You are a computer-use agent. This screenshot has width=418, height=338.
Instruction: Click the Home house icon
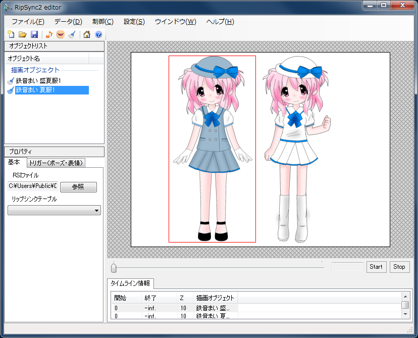(x=87, y=34)
